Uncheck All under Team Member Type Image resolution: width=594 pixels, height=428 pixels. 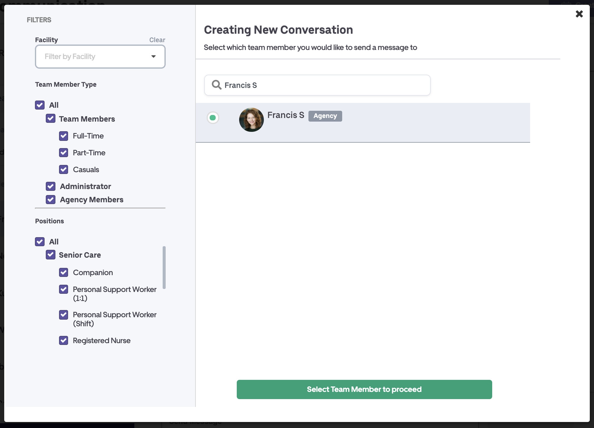coord(40,105)
